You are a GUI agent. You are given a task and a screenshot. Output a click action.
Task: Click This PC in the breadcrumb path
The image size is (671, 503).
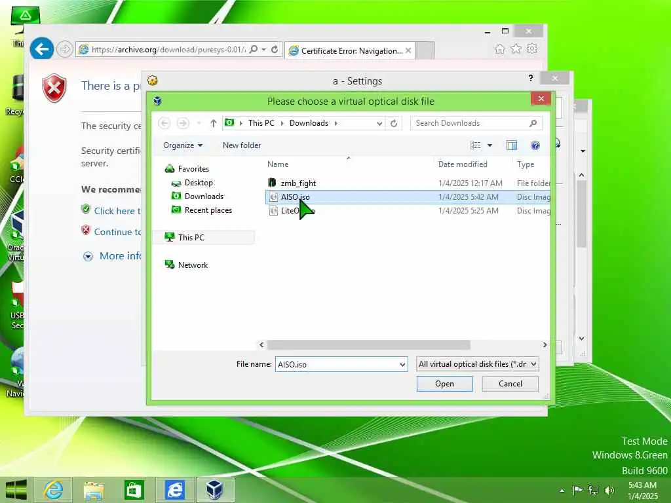pyautogui.click(x=261, y=123)
